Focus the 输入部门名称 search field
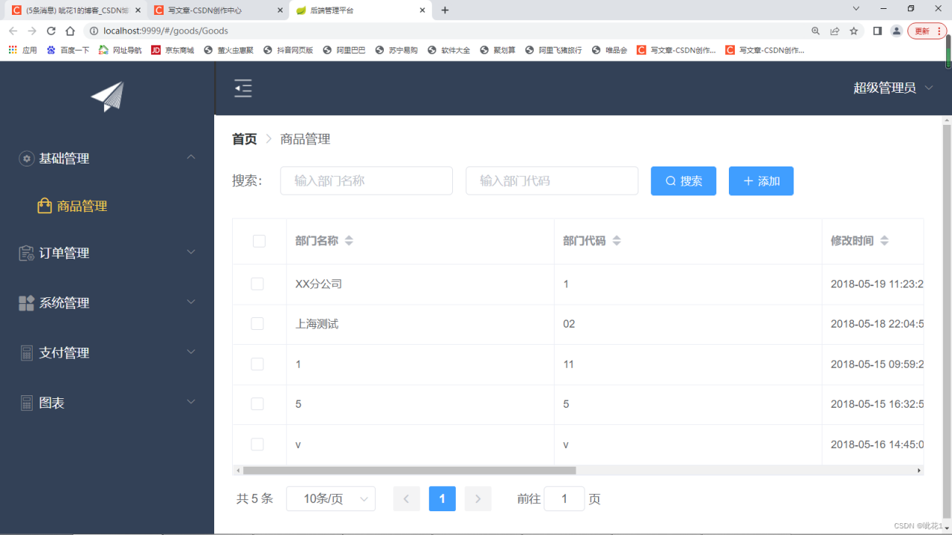Screen dimensions: 952x535 click(x=367, y=181)
